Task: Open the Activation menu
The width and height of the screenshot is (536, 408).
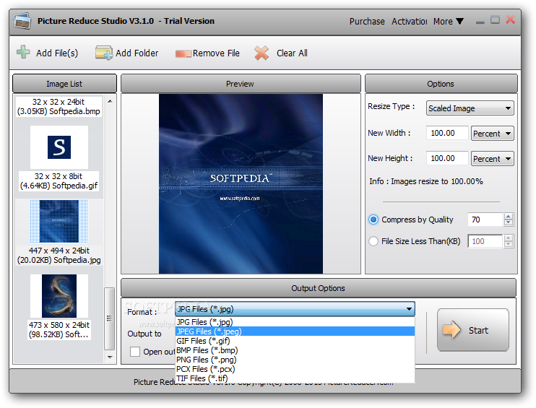Action: coord(409,21)
